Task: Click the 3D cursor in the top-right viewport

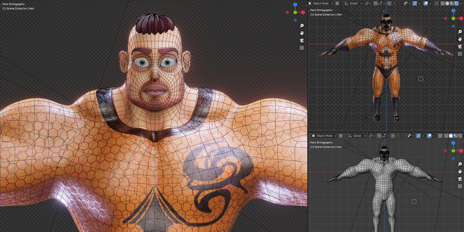Action: 421,78
